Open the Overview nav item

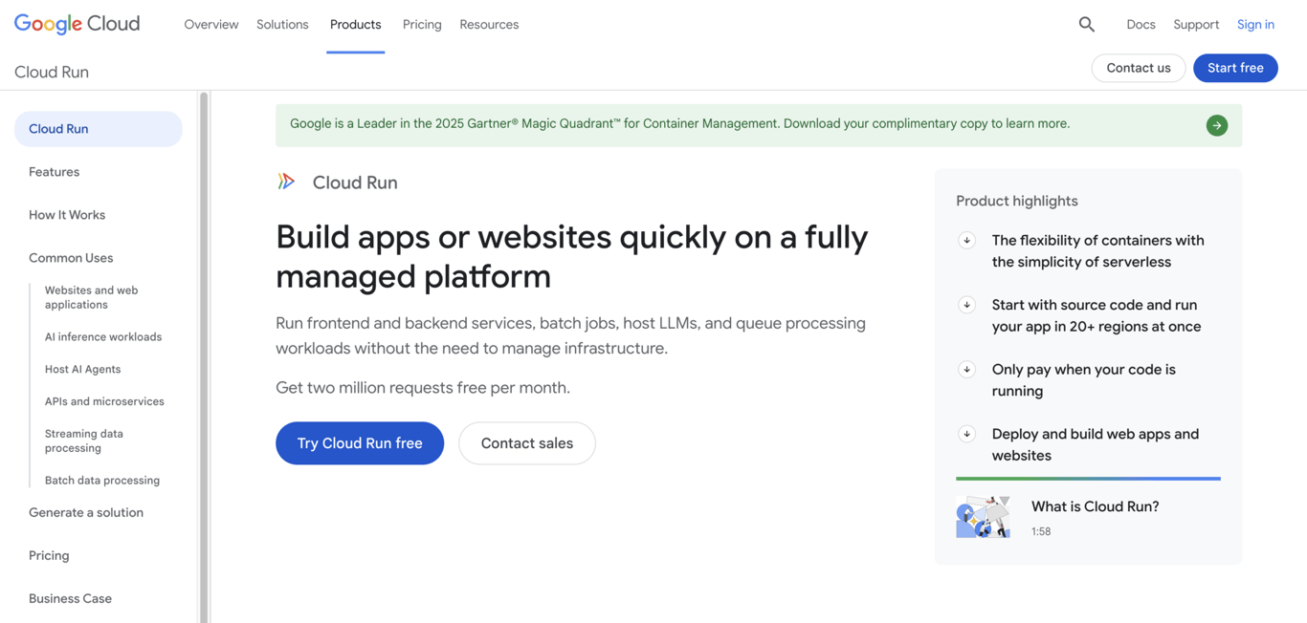tap(211, 25)
